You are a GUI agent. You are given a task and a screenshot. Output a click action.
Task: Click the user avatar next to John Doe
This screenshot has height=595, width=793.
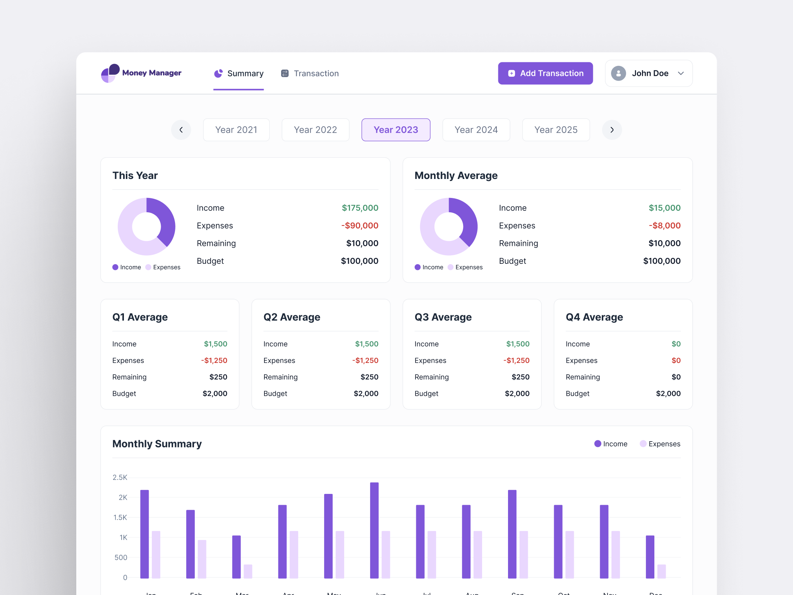coord(618,73)
